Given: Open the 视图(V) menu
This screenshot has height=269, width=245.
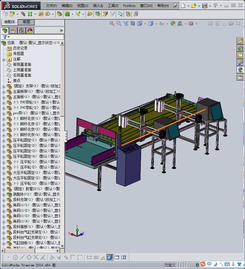Looking at the screenshot, I should click(83, 6).
